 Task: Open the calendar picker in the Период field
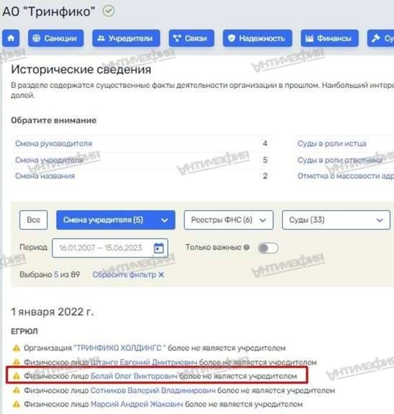(159, 248)
